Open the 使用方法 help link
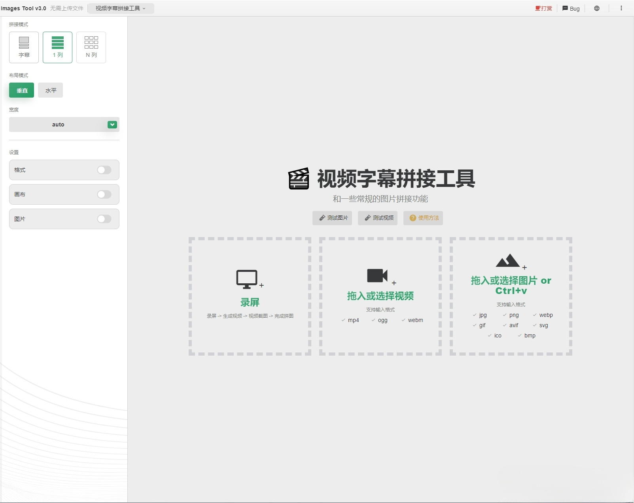The width and height of the screenshot is (634, 503). (x=423, y=218)
